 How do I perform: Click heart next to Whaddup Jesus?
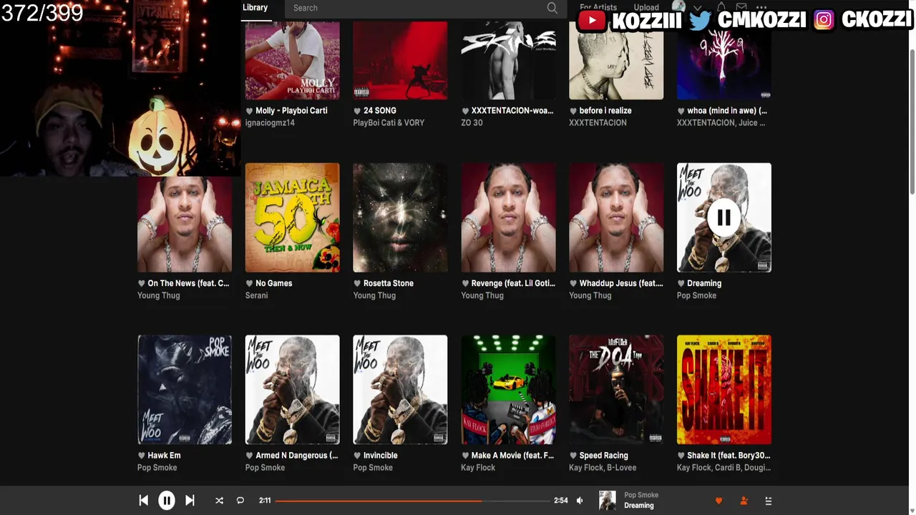pos(573,283)
